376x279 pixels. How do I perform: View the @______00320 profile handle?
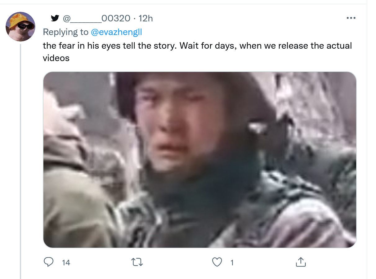[96, 18]
